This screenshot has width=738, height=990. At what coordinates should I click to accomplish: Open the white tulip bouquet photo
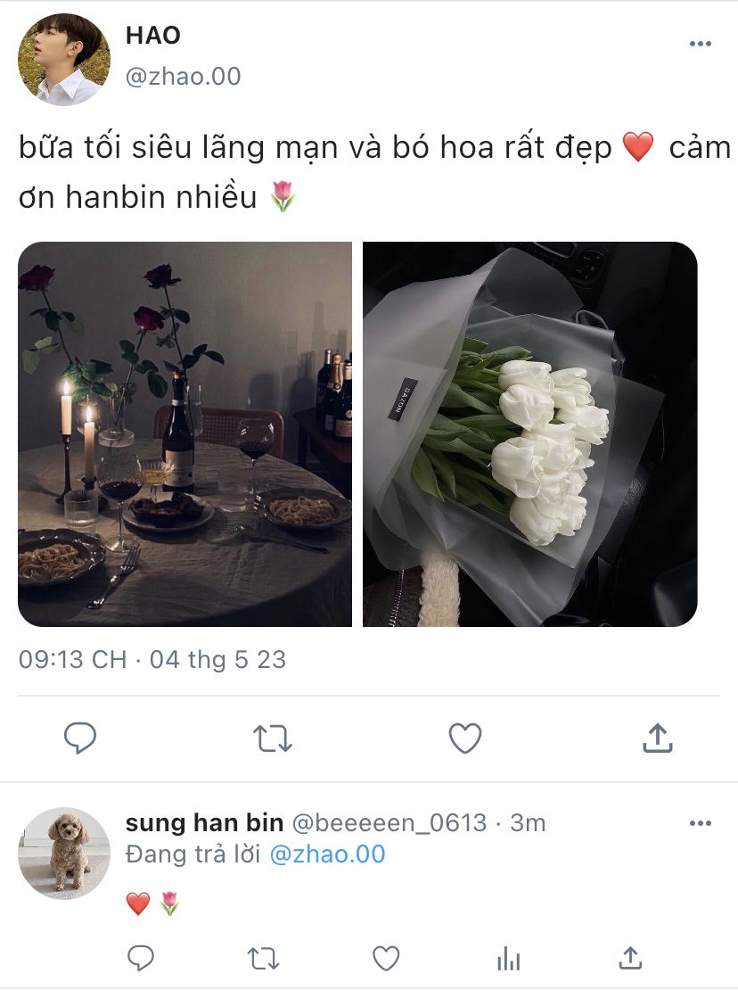point(529,434)
